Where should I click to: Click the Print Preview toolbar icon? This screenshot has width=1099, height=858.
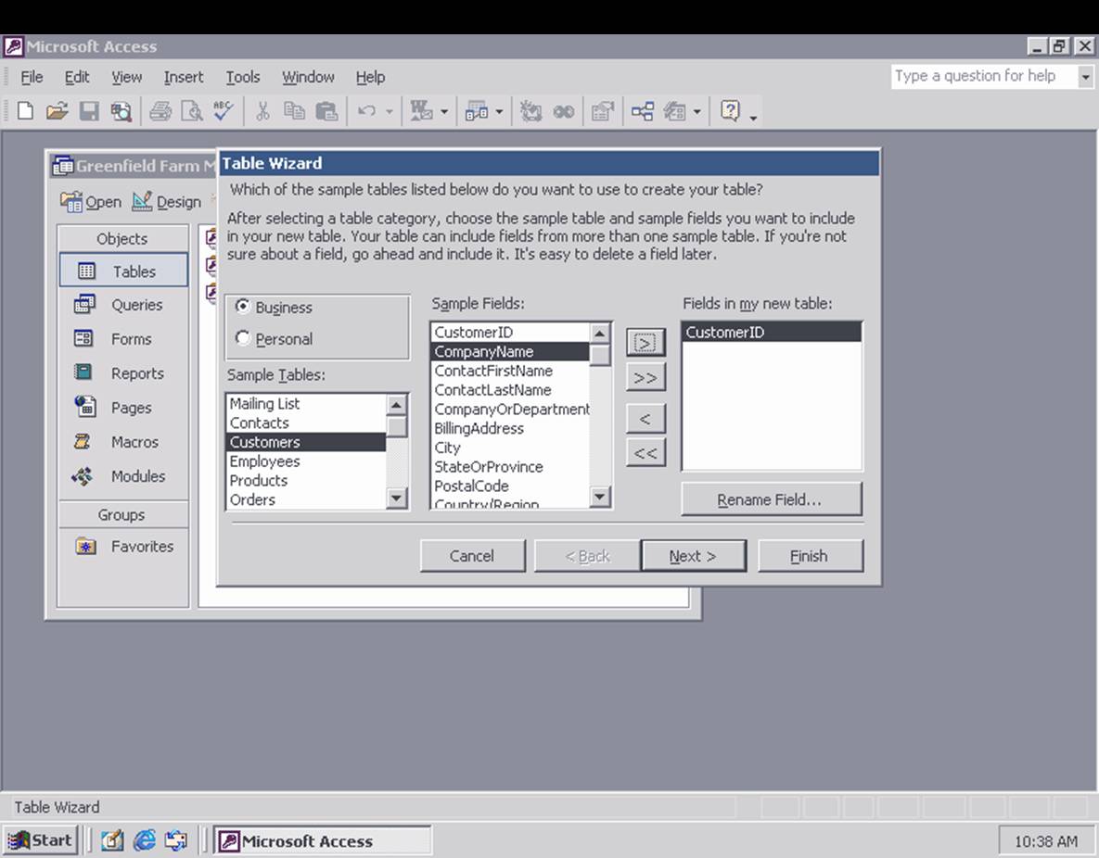click(191, 110)
